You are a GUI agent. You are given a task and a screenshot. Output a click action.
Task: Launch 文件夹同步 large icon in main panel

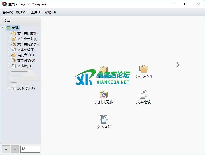[x=104, y=95]
